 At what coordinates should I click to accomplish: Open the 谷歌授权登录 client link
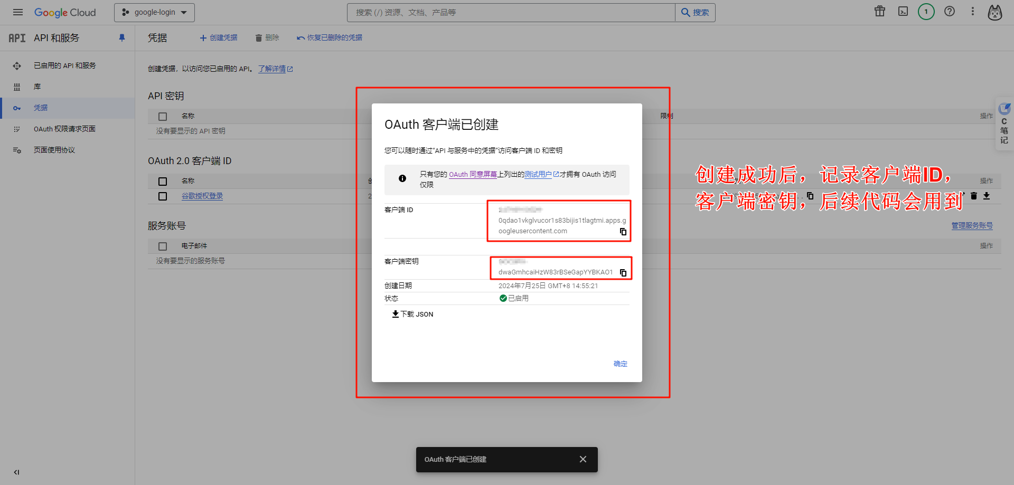click(202, 196)
